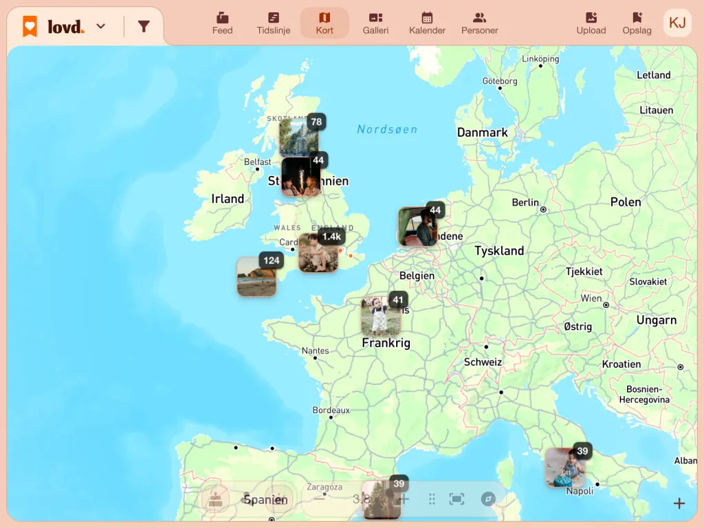Viewport: 704px width, 528px height.
Task: Go to the Feed tab
Action: tap(222, 23)
